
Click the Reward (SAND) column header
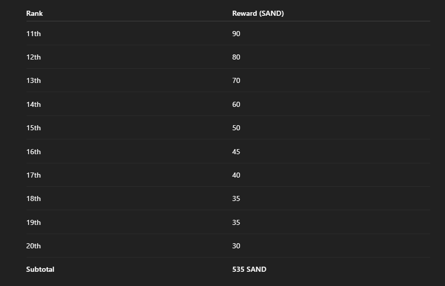258,13
